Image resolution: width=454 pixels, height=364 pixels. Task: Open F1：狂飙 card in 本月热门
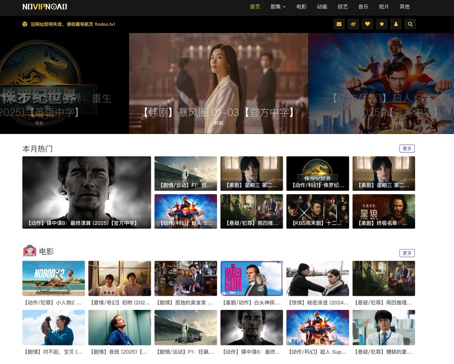[186, 174]
